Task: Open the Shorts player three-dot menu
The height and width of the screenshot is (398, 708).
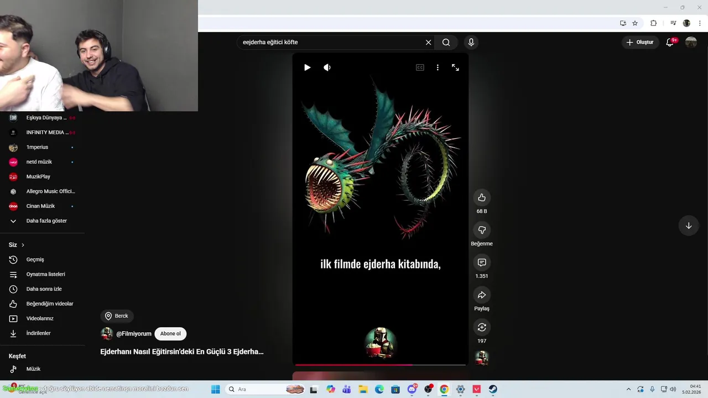Action: click(438, 67)
